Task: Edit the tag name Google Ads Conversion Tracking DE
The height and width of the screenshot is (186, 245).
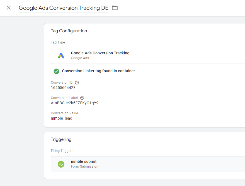Action: [x=63, y=8]
